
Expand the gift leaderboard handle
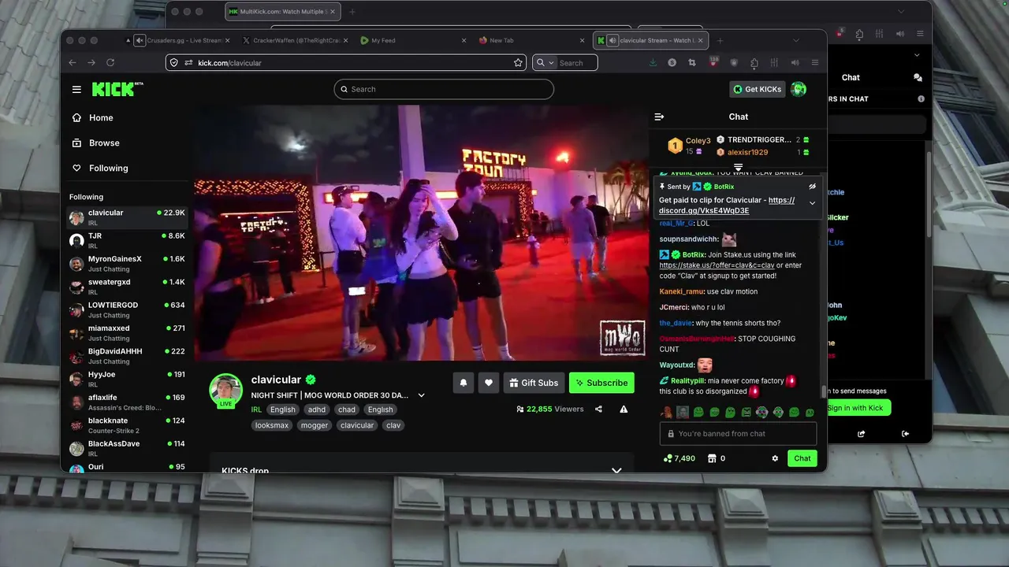738,168
